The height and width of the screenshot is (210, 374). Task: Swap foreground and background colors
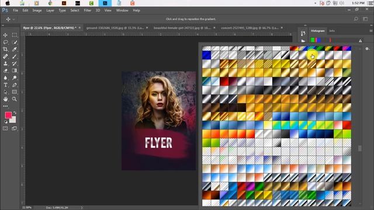tap(15, 113)
